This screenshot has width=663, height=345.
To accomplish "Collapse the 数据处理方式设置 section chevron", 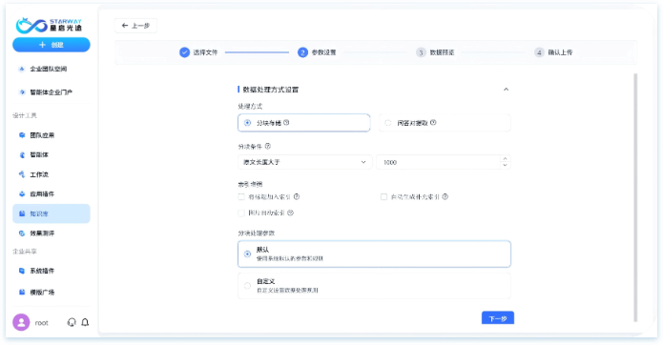I will click(x=506, y=89).
